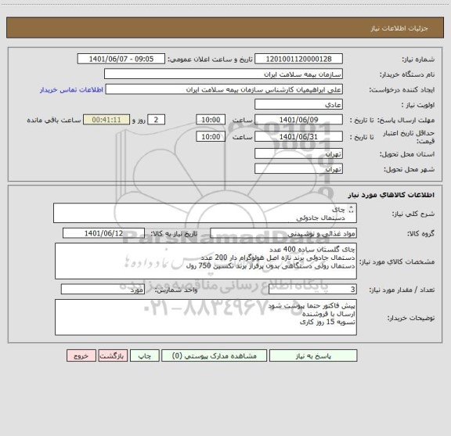Image resolution: width=451 pixels, height=436 pixels.
Task: Click the چاپ print button
Action: coord(144,355)
